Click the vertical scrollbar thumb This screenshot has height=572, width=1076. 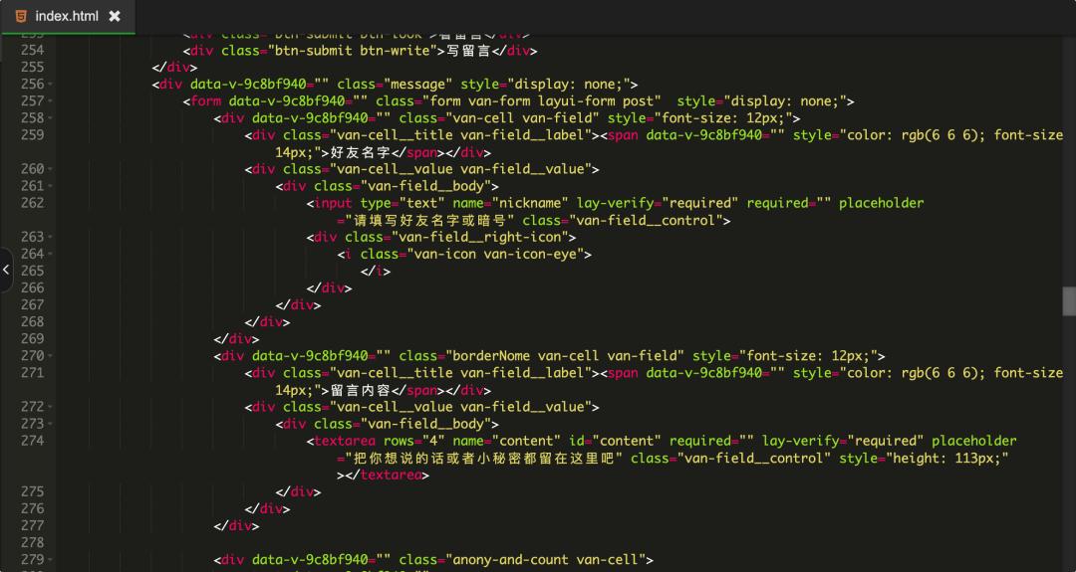coord(1068,300)
